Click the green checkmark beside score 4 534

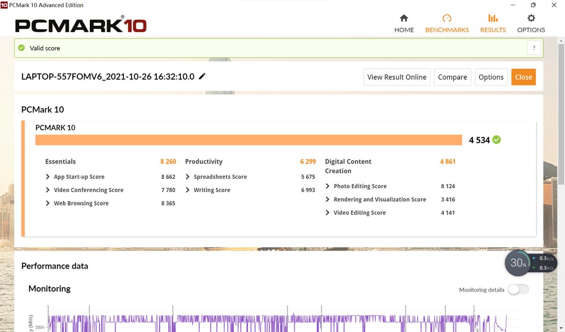[497, 140]
